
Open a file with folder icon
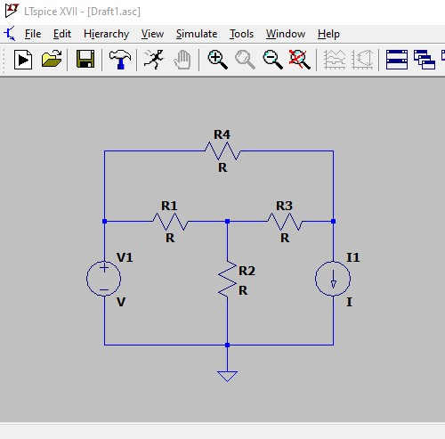click(x=52, y=59)
